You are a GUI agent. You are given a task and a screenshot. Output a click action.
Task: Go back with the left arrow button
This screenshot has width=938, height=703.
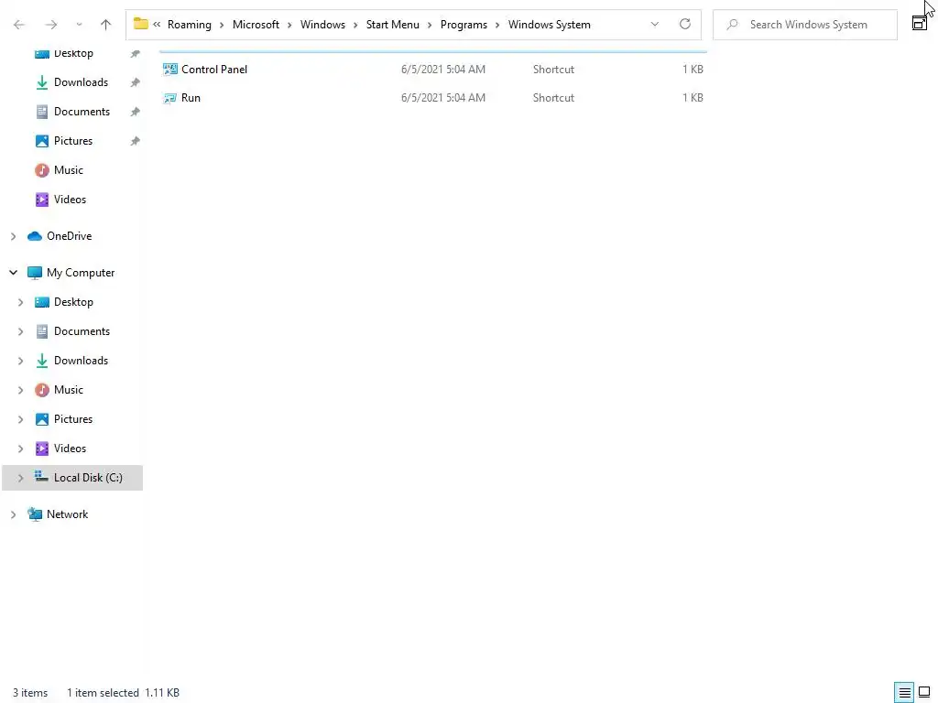[x=19, y=25]
